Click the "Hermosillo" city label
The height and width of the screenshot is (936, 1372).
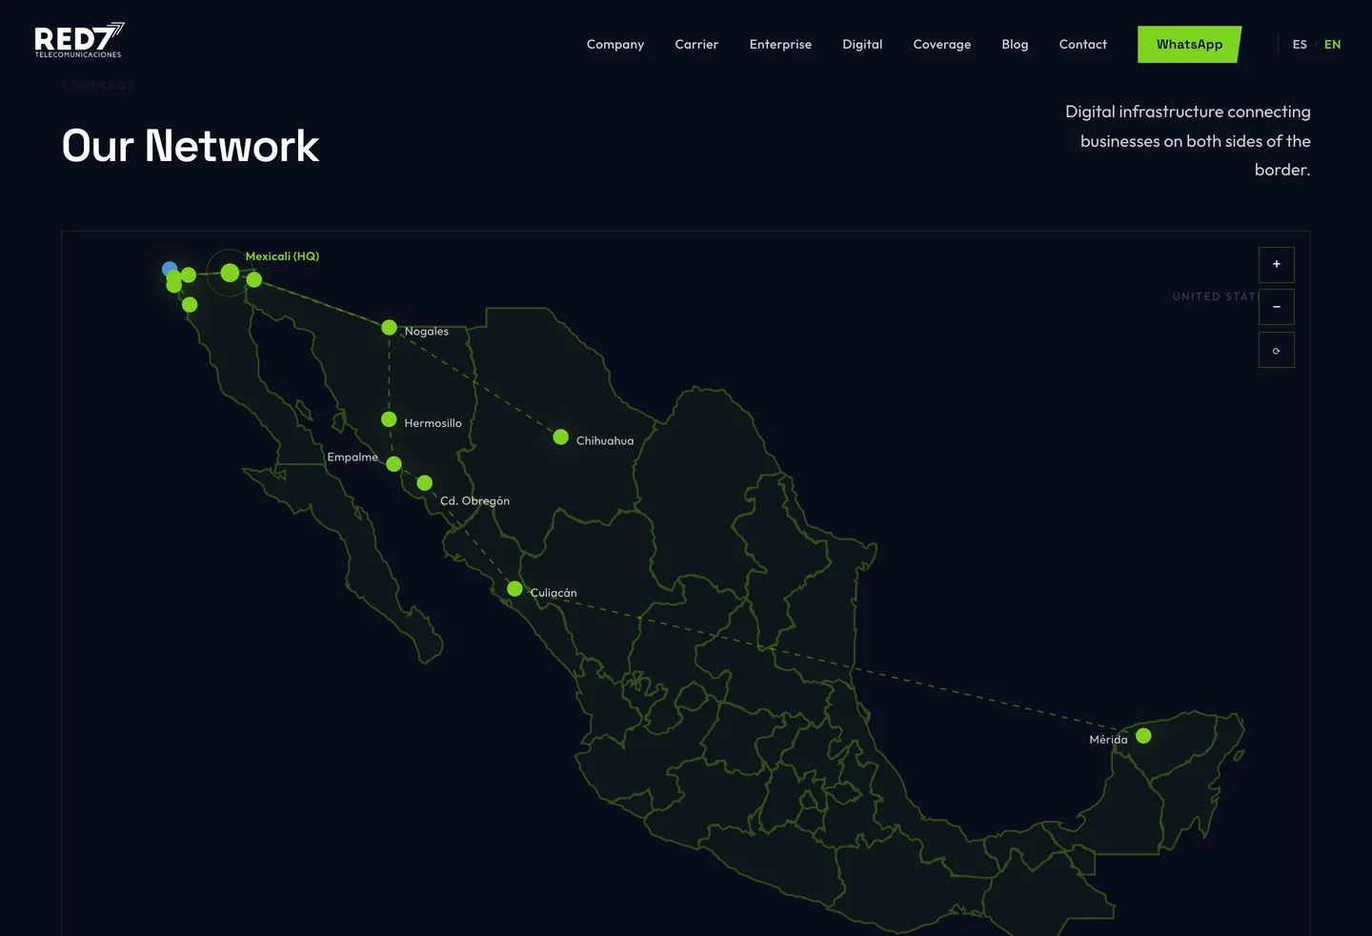[433, 423]
